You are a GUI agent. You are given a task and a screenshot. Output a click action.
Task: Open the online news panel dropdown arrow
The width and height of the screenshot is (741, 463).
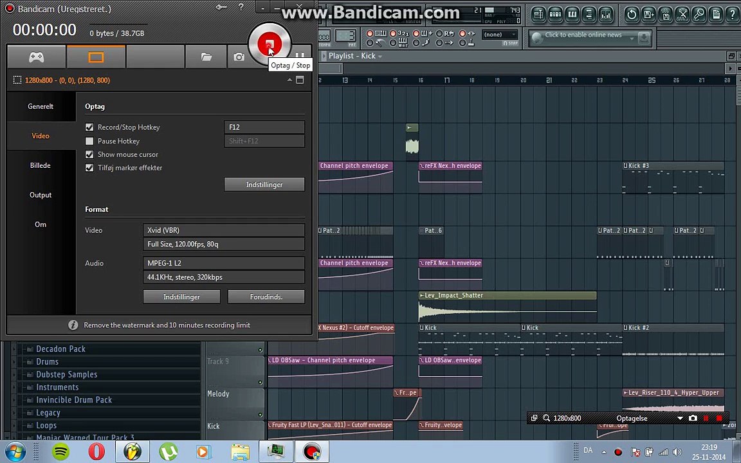632,39
